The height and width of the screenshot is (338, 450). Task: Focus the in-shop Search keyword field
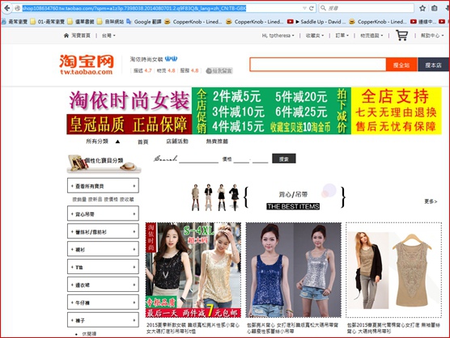198,158
